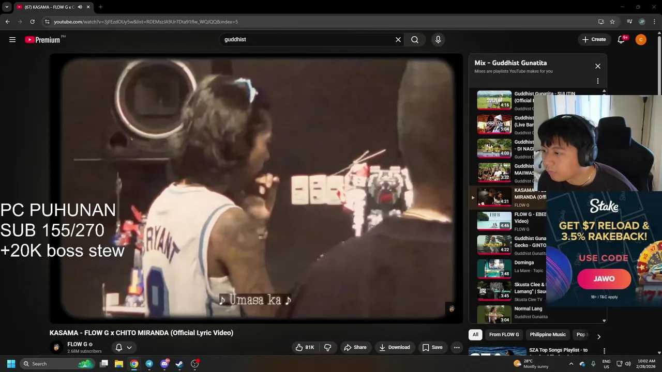This screenshot has width=662, height=372.
Task: Bookmark this page with star
Action: coord(612,22)
